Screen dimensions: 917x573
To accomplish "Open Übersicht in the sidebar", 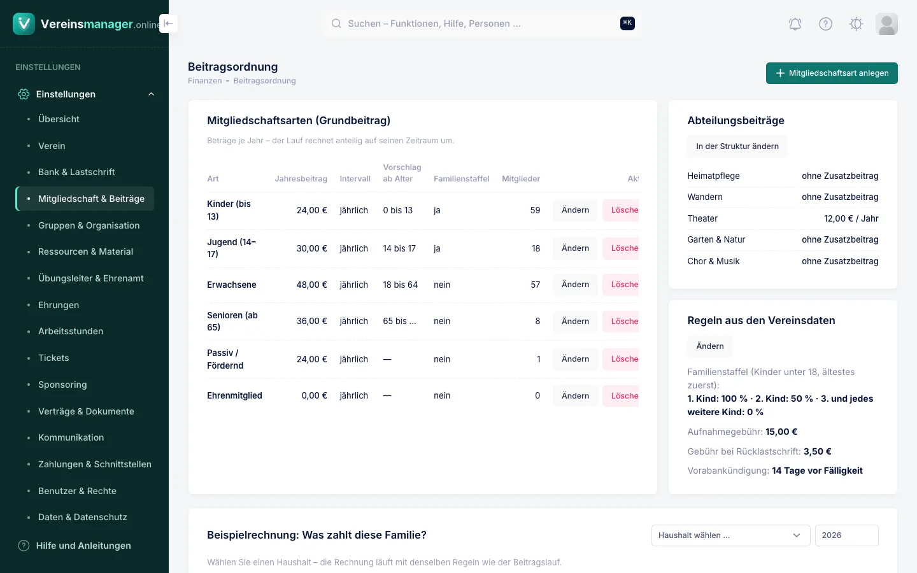I will pos(85,119).
